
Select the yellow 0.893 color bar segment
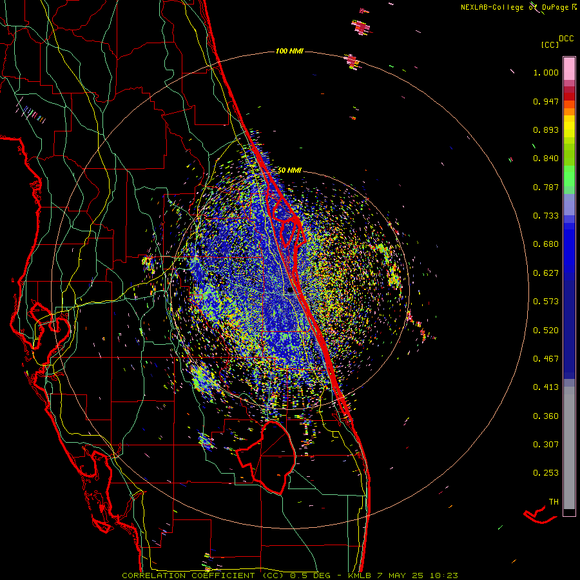[569, 126]
